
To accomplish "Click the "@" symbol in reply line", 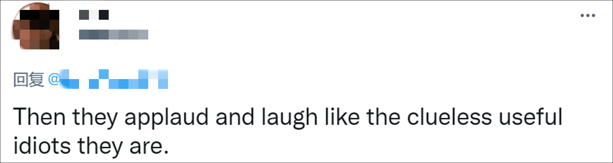I will (x=53, y=79).
